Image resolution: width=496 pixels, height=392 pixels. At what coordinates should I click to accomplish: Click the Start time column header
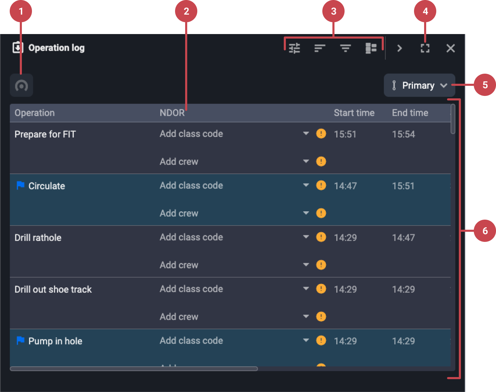point(354,113)
